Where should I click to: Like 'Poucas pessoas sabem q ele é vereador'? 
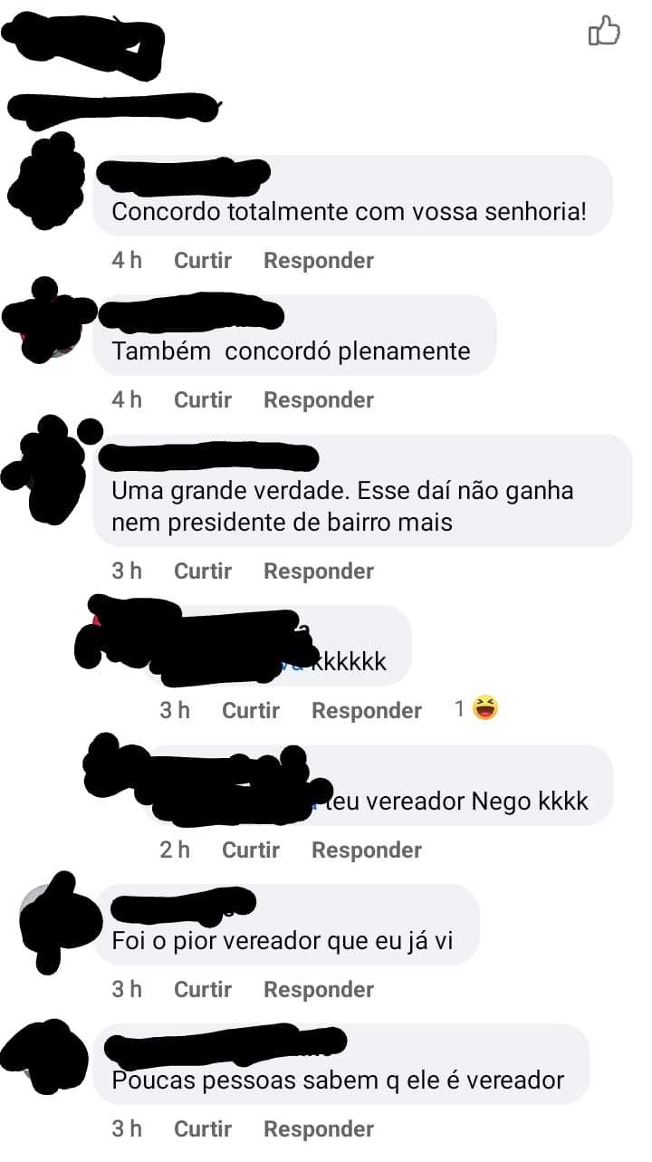click(203, 1129)
